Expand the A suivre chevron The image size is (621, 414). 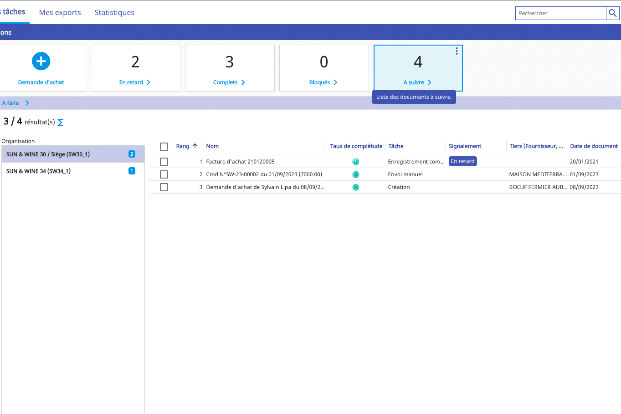click(430, 82)
